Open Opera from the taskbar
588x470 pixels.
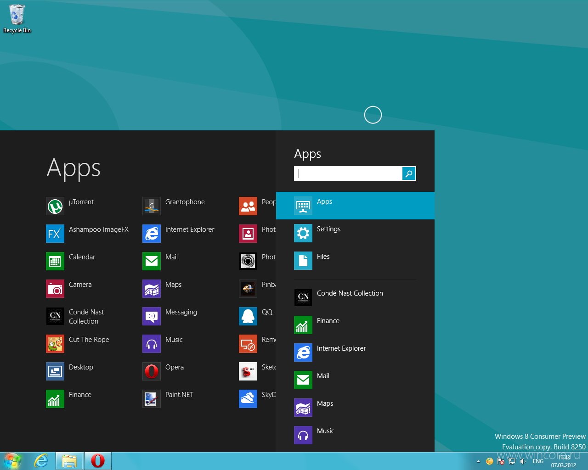97,461
